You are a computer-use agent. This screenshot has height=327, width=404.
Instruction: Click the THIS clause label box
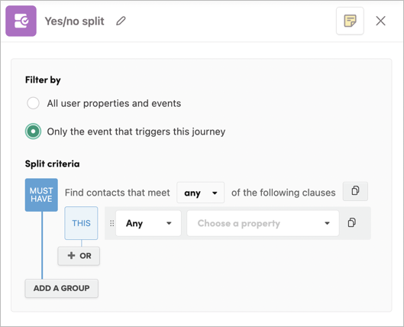81,223
